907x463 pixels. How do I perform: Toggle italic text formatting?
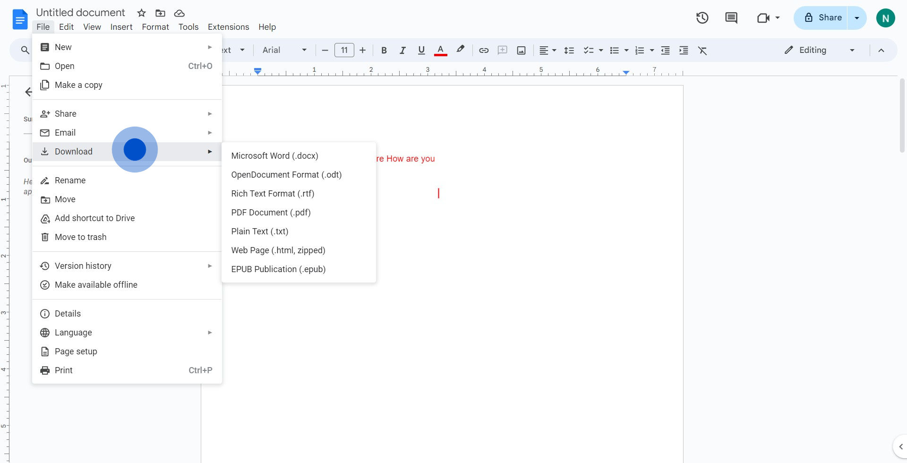pyautogui.click(x=402, y=50)
